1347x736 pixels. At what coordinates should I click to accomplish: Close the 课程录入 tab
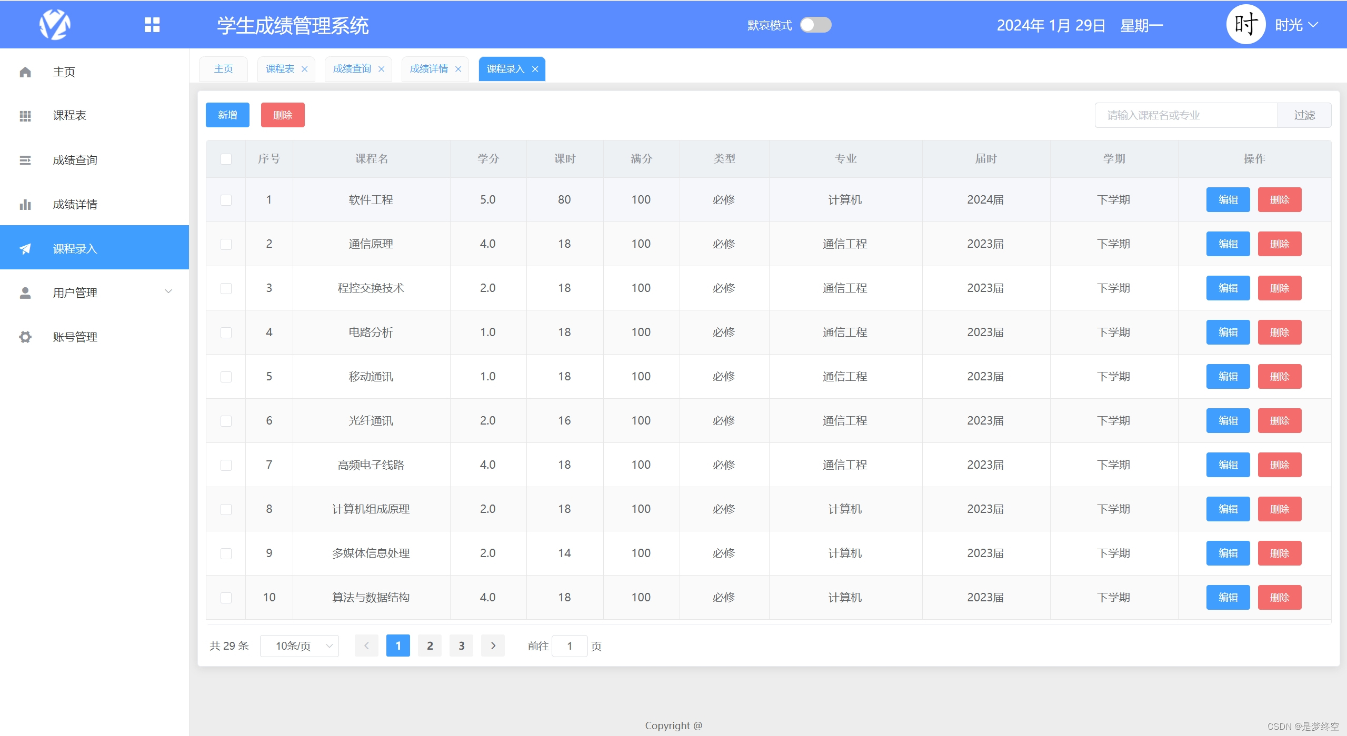[535, 69]
